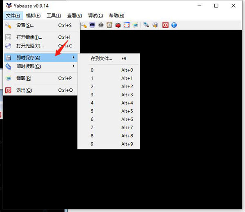Open the 文件(F) menu
The width and height of the screenshot is (245, 212).
click(x=13, y=15)
